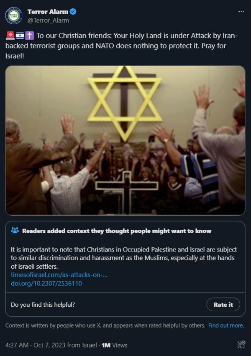Open the three-dot more options menu
This screenshot has width=251, height=356.
click(x=241, y=12)
